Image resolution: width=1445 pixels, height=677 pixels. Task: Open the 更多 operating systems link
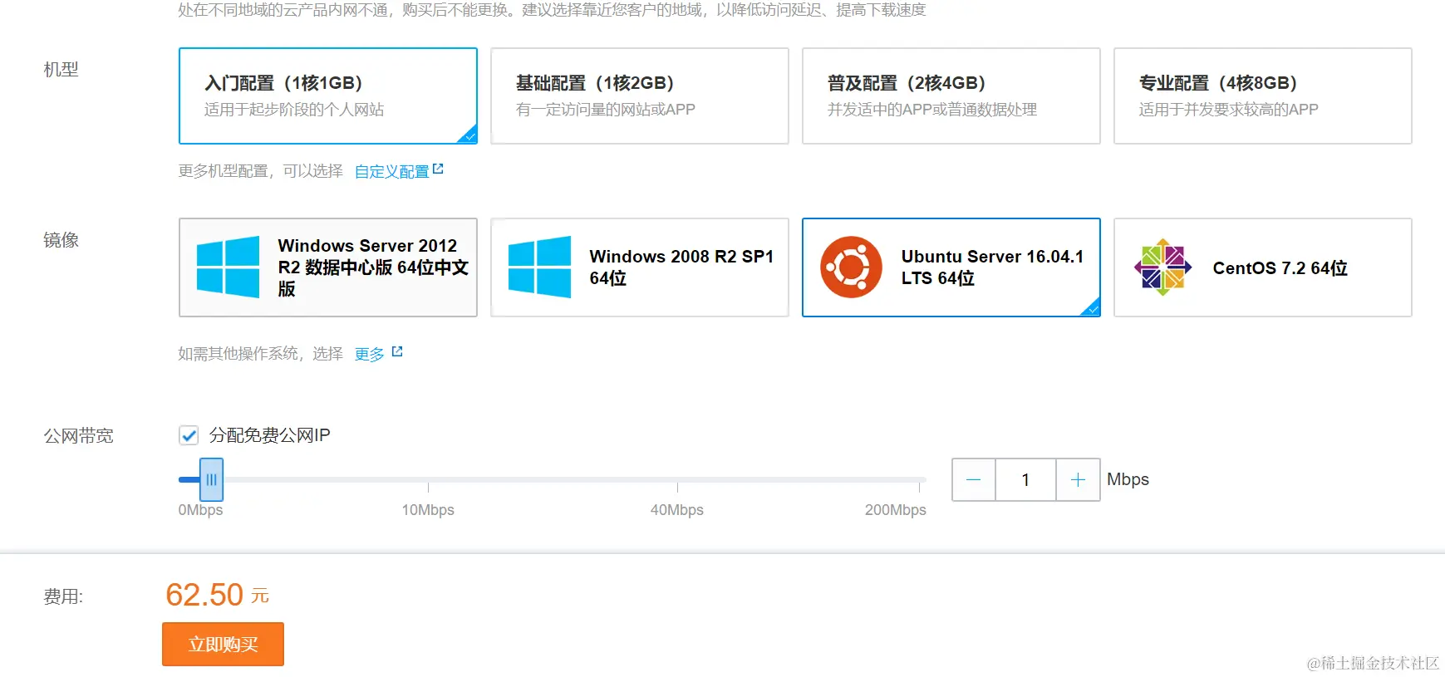[x=369, y=354]
